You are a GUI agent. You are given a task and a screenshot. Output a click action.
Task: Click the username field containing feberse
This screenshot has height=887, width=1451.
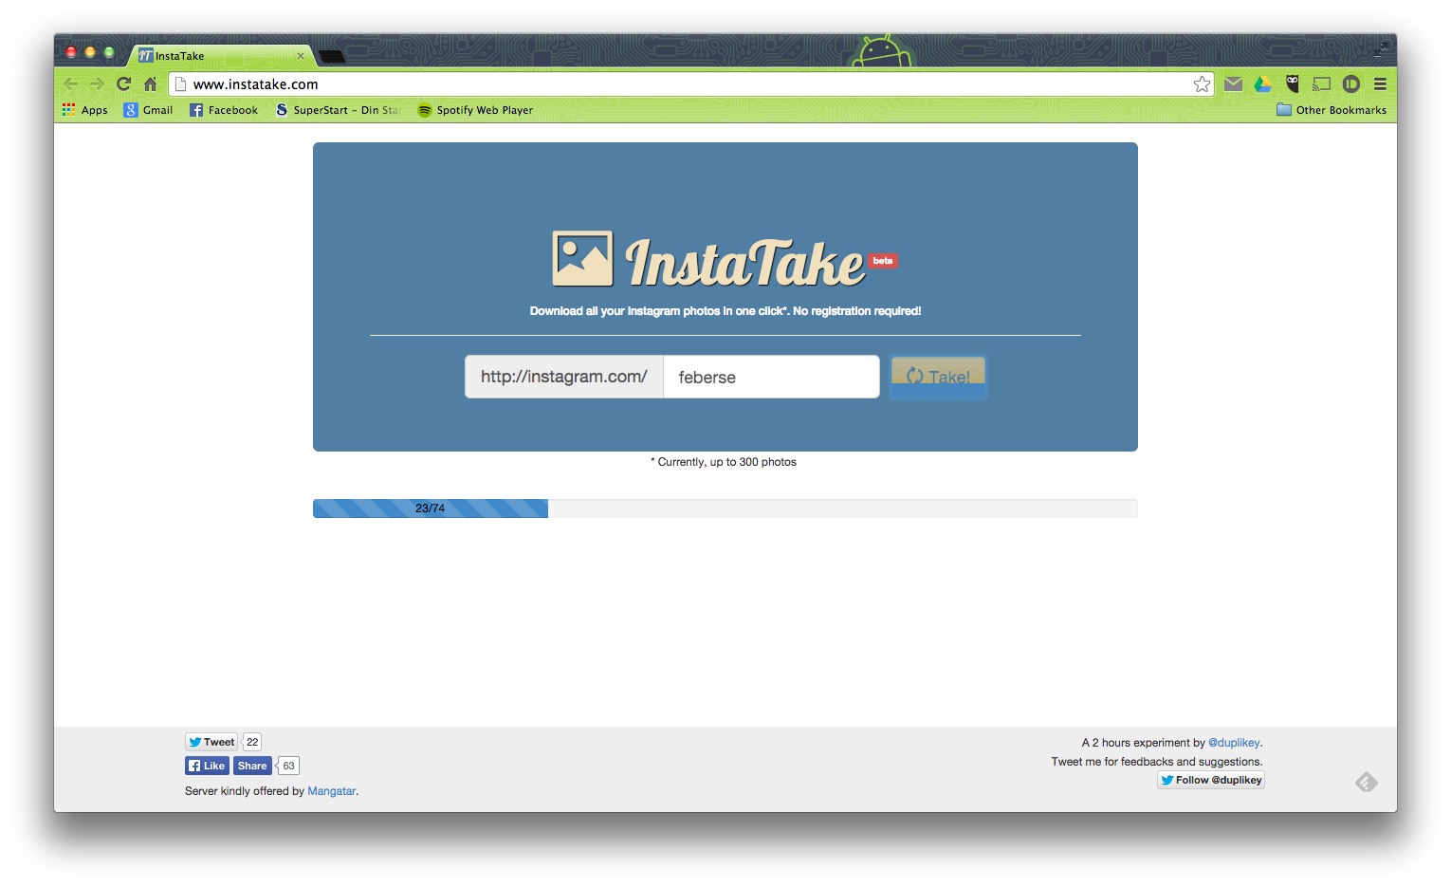[x=771, y=377]
